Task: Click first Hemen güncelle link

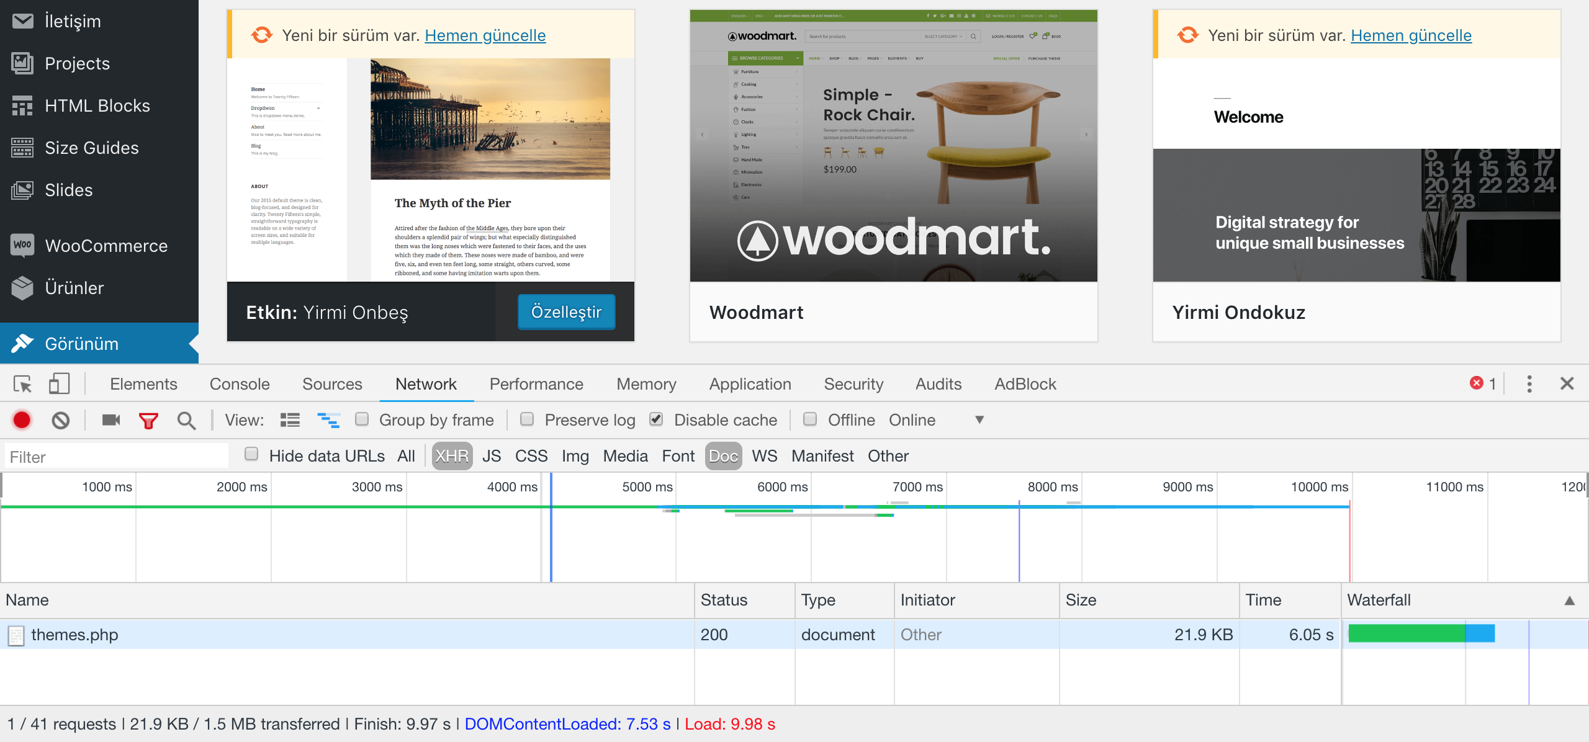Action: click(485, 35)
